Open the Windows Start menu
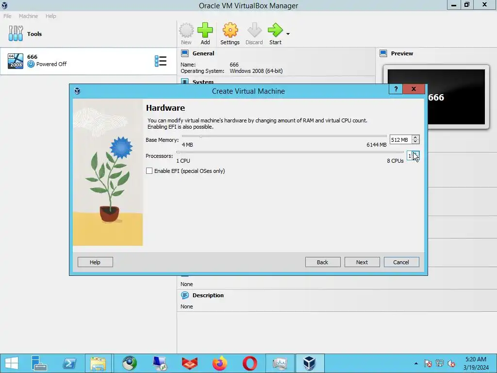The height and width of the screenshot is (373, 497). 12,363
